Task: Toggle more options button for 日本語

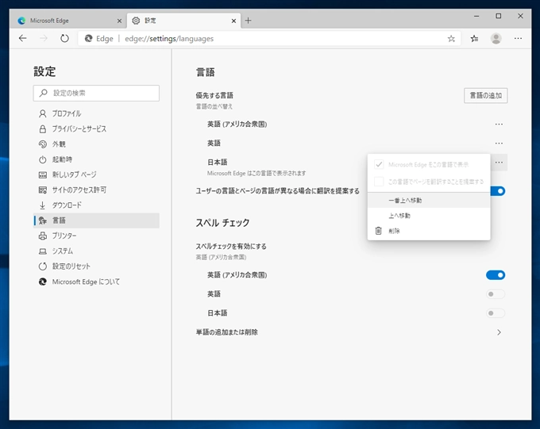Action: (x=499, y=163)
